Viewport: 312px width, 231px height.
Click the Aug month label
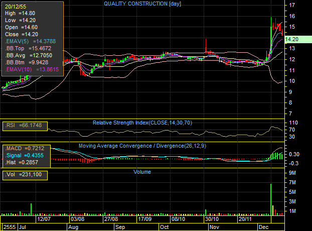tap(73, 227)
